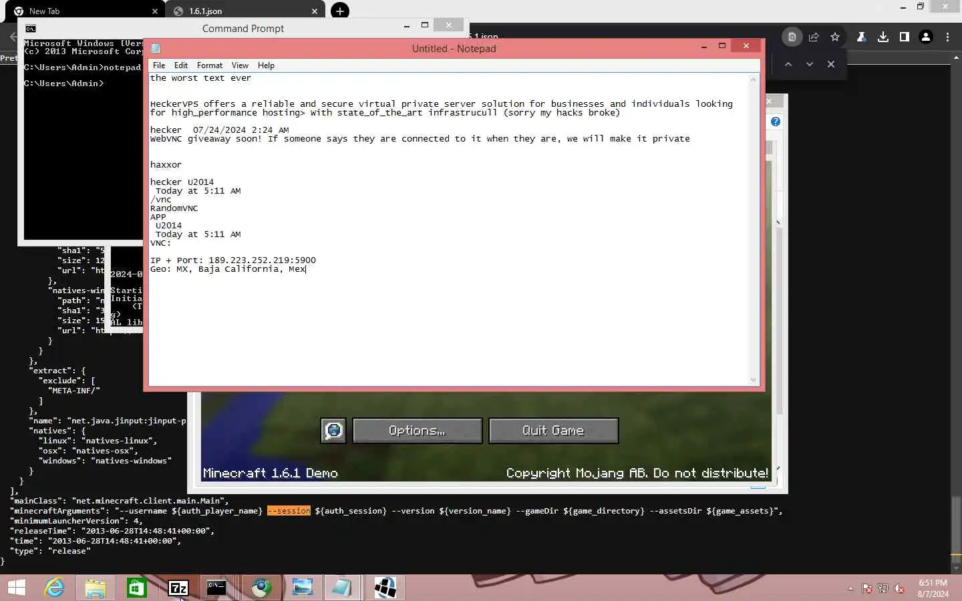Switch to the Chromium browser taskbar icon

click(261, 588)
